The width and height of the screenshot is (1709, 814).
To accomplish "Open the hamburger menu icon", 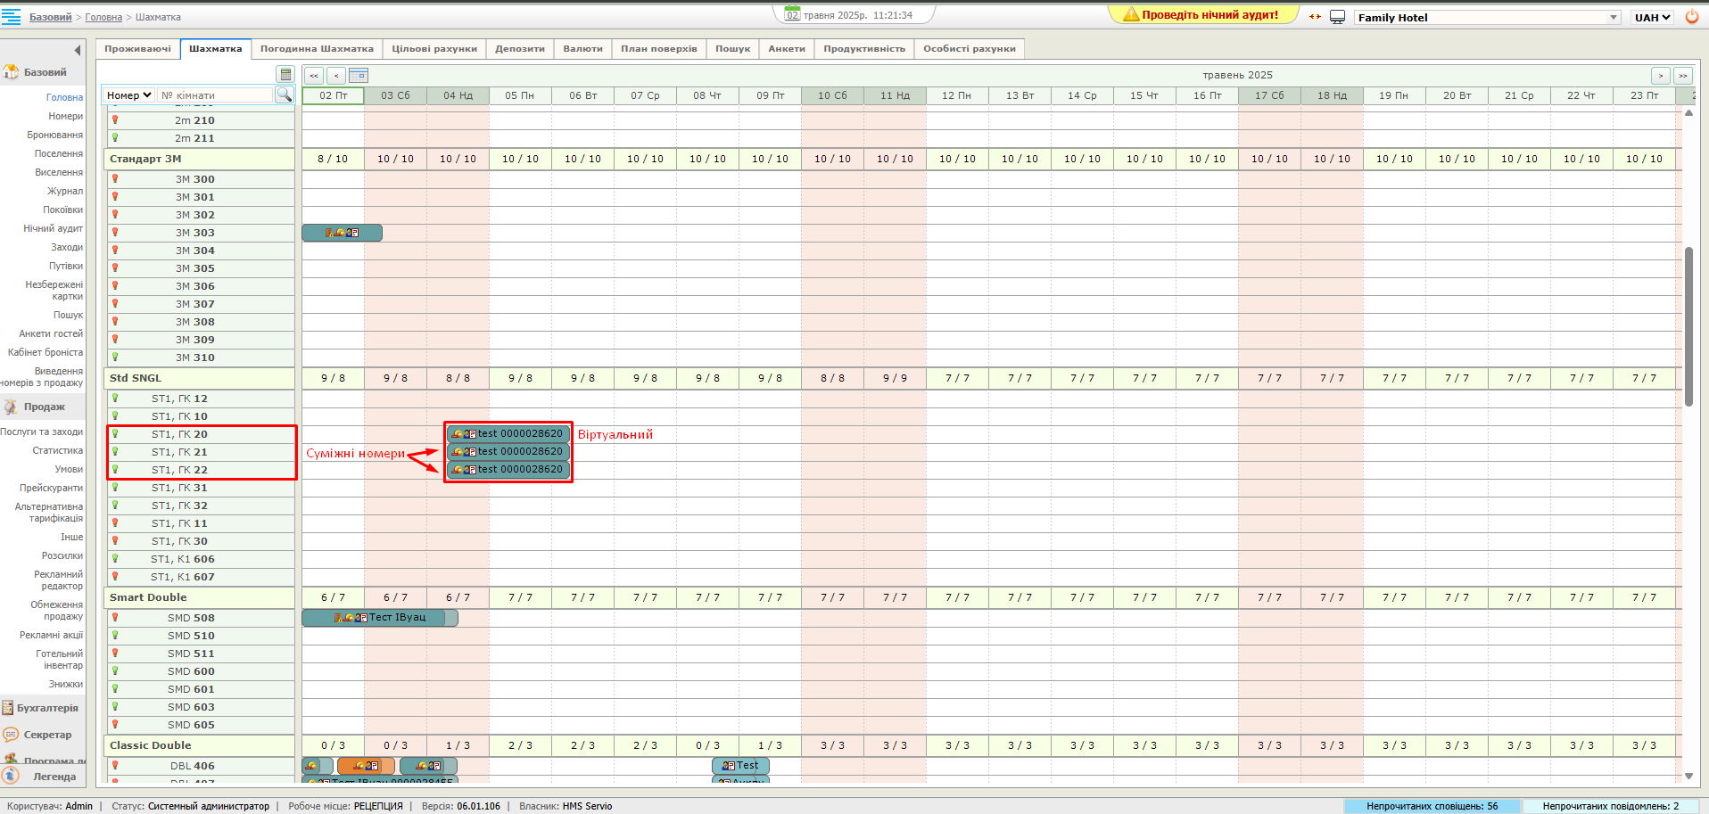I will point(12,17).
